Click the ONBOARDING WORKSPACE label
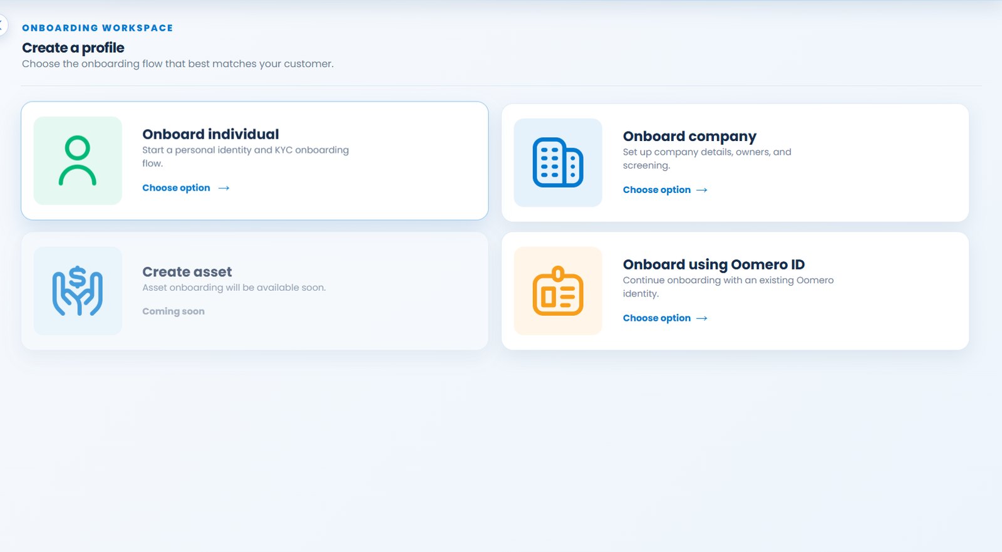Viewport: 1002px width, 552px height. [98, 28]
